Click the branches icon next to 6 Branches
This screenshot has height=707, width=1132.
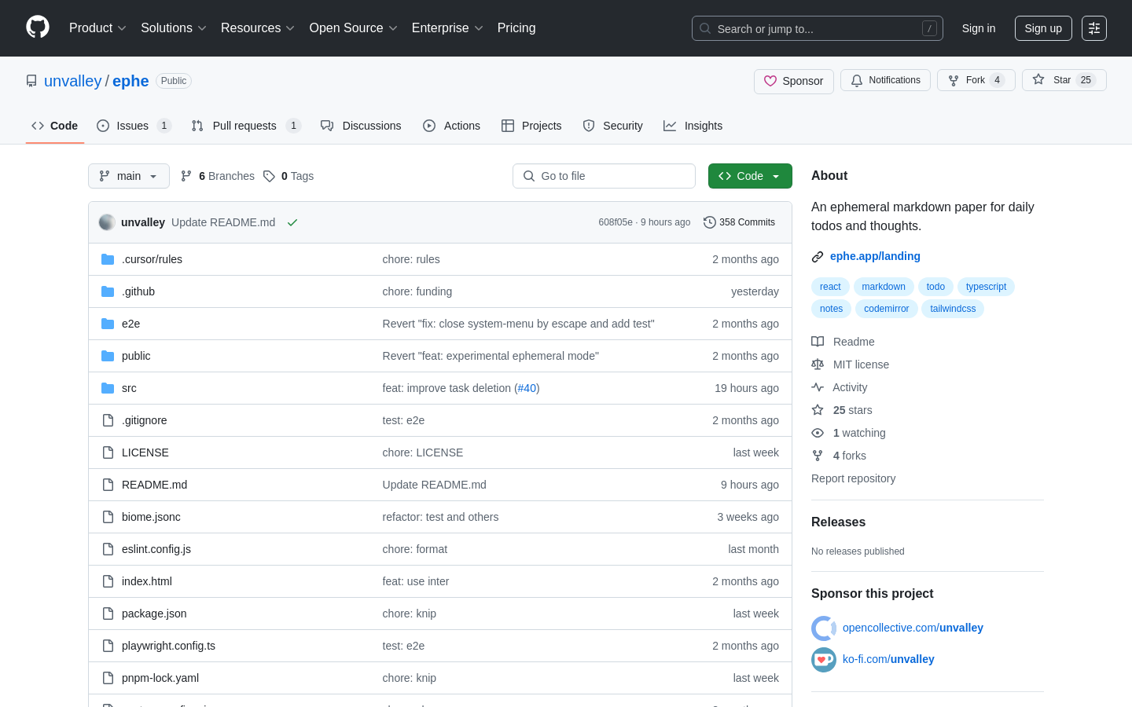point(186,176)
